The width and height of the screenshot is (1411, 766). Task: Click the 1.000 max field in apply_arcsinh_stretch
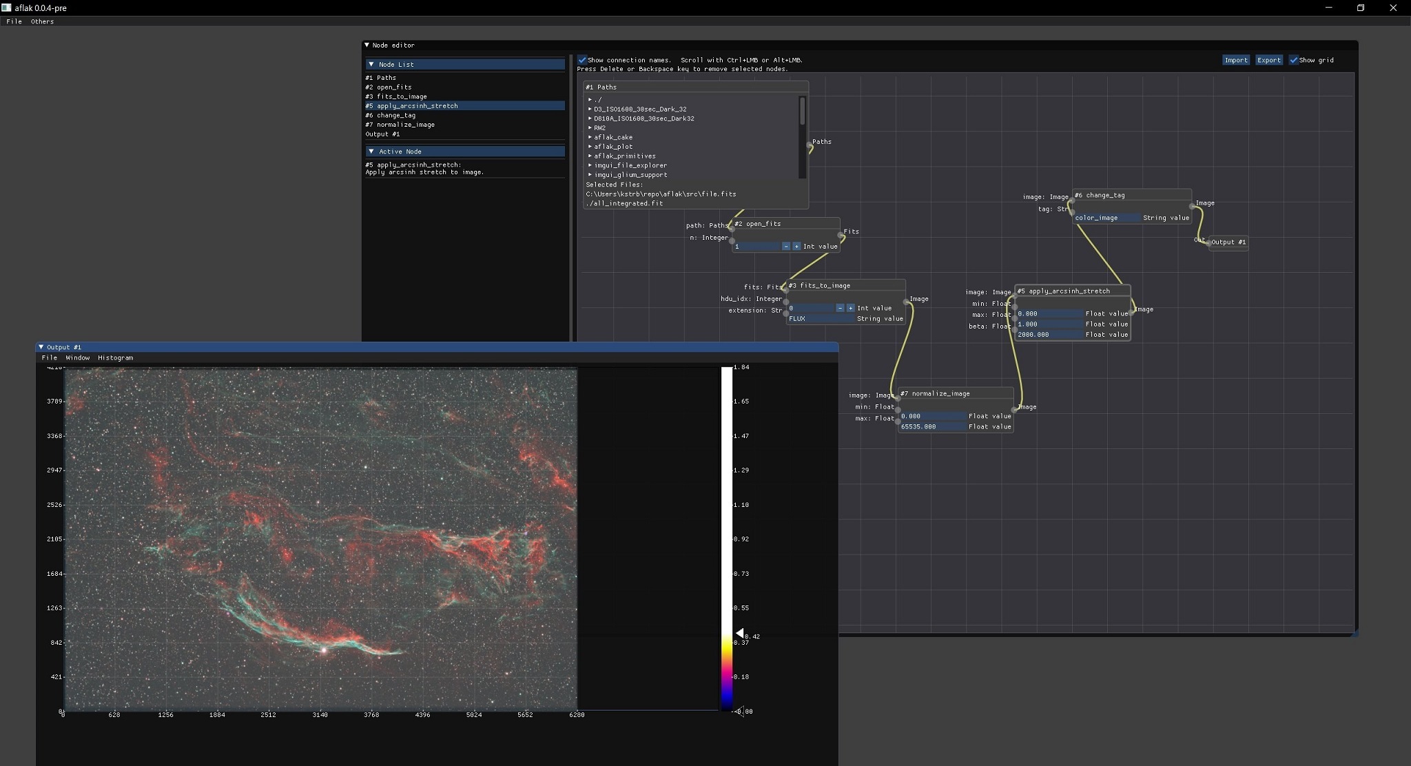pos(1050,324)
